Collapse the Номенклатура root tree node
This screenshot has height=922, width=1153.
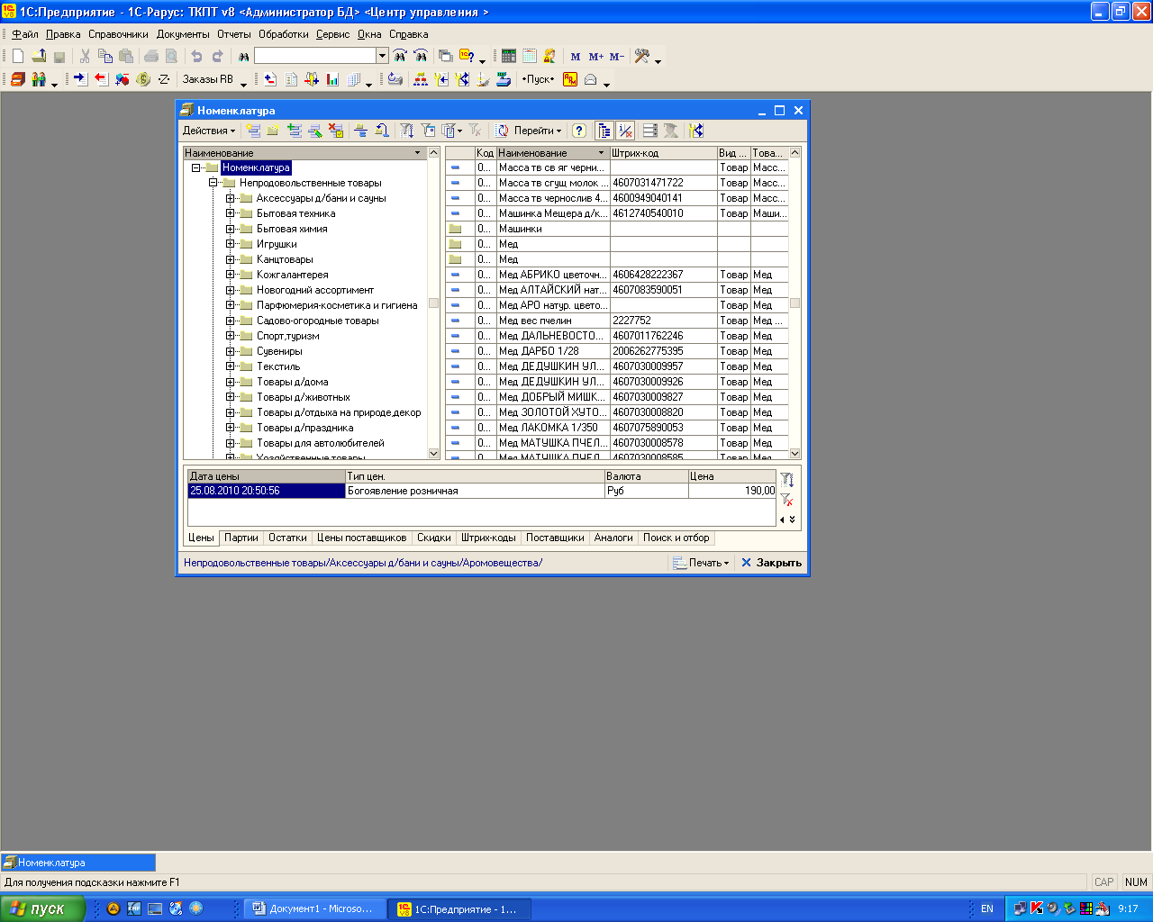pyautogui.click(x=195, y=167)
